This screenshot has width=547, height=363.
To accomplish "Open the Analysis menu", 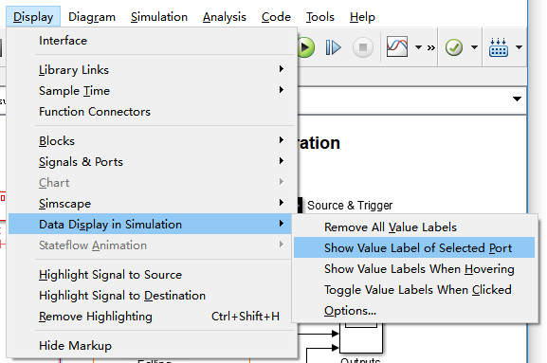I will 225,17.
